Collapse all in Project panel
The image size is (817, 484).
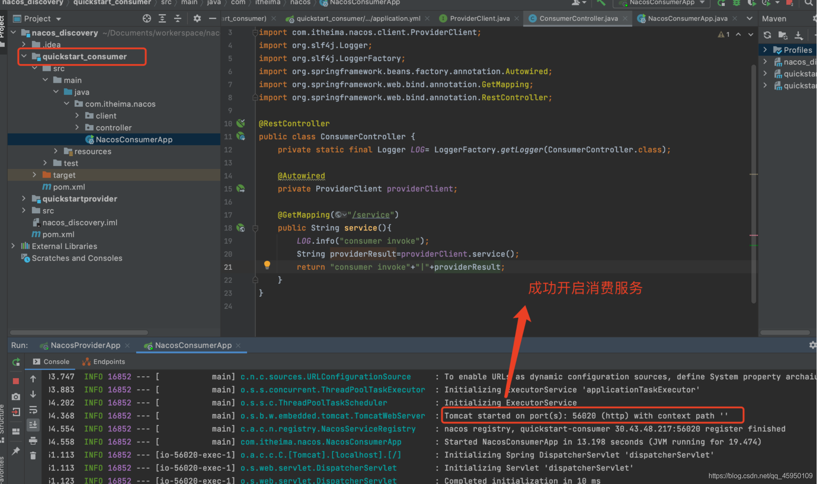(178, 18)
